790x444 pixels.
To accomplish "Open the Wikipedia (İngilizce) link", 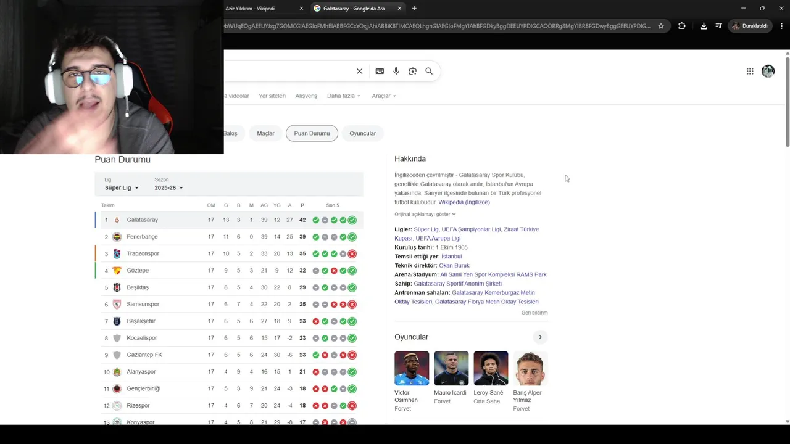I will point(464,202).
